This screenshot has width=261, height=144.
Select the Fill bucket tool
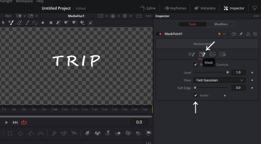click(x=82, y=23)
